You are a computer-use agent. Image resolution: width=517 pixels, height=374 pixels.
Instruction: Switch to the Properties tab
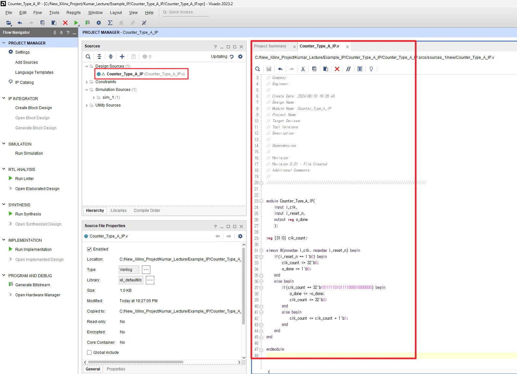click(116, 369)
